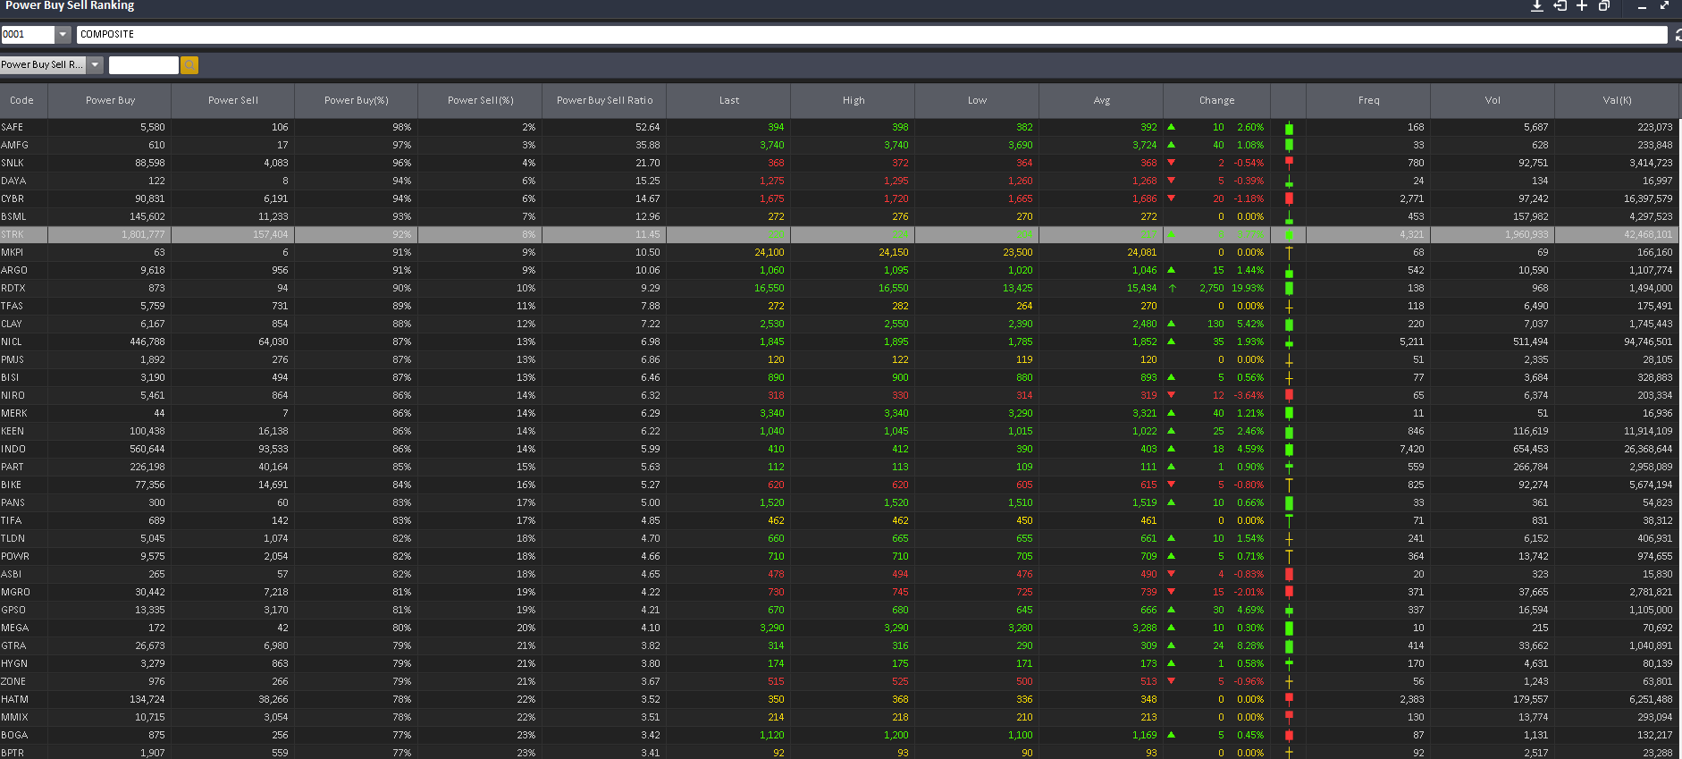Click the Change column header
The height and width of the screenshot is (759, 1682).
pyautogui.click(x=1216, y=101)
